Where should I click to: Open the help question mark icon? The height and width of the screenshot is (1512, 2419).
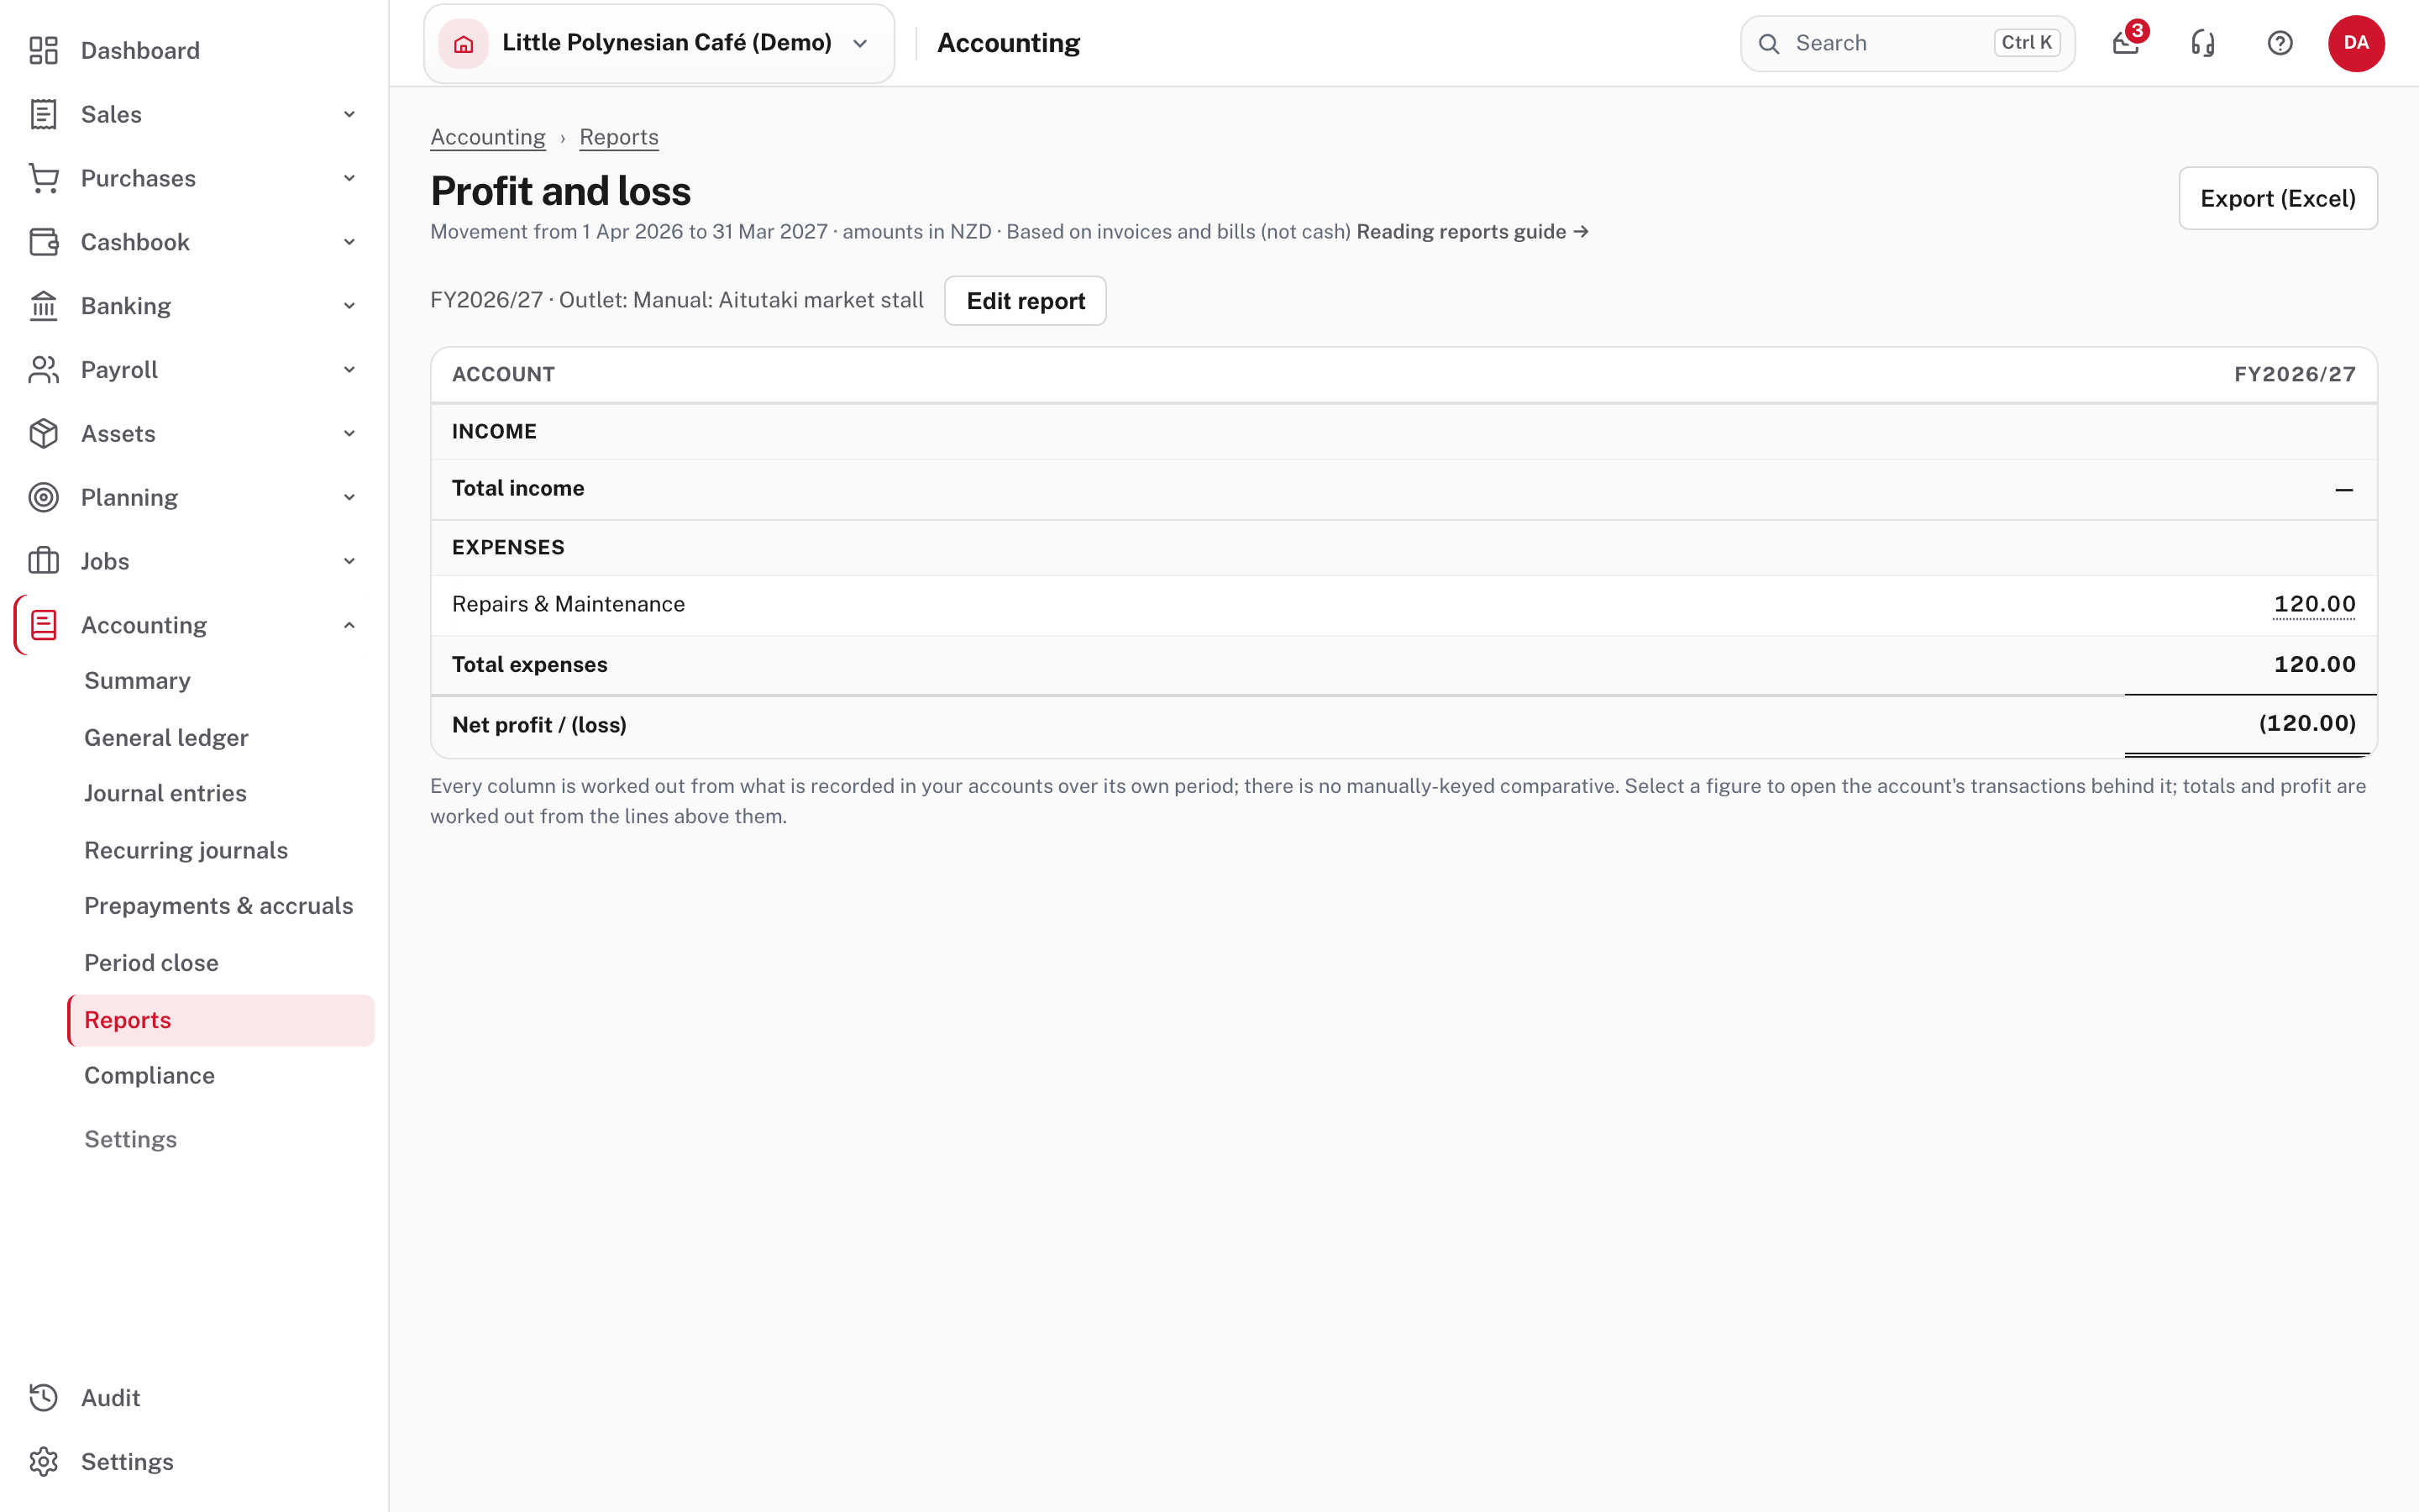(x=2280, y=43)
